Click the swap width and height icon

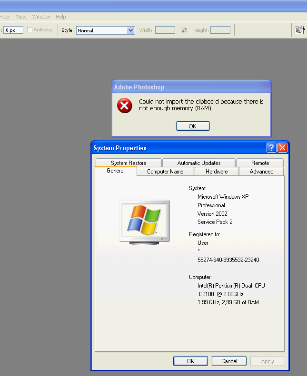coord(184,30)
